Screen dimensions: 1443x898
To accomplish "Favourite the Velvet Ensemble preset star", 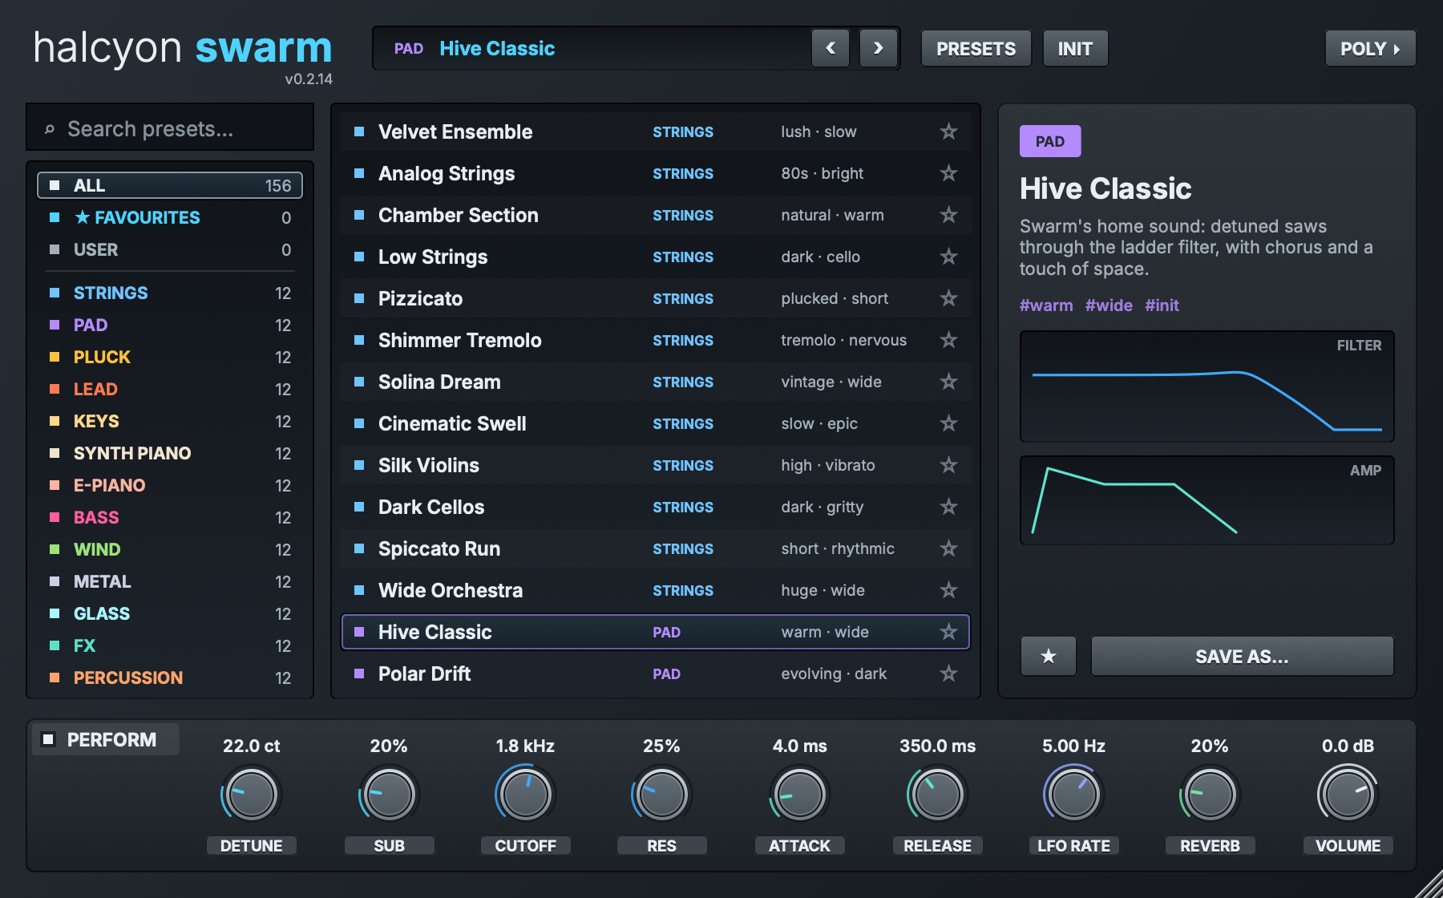I will tap(948, 131).
